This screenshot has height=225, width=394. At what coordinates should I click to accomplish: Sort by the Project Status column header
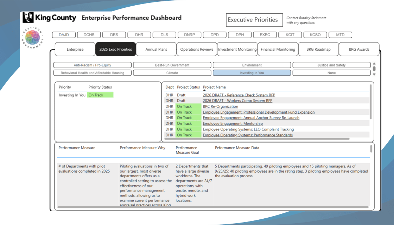tap(188, 87)
